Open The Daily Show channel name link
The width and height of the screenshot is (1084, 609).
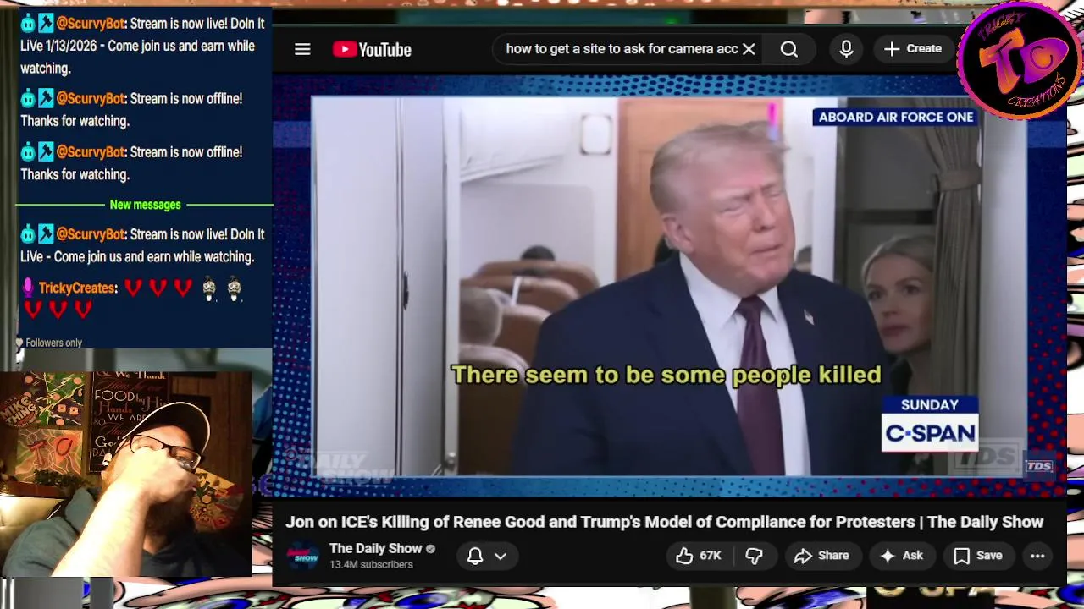pos(375,548)
